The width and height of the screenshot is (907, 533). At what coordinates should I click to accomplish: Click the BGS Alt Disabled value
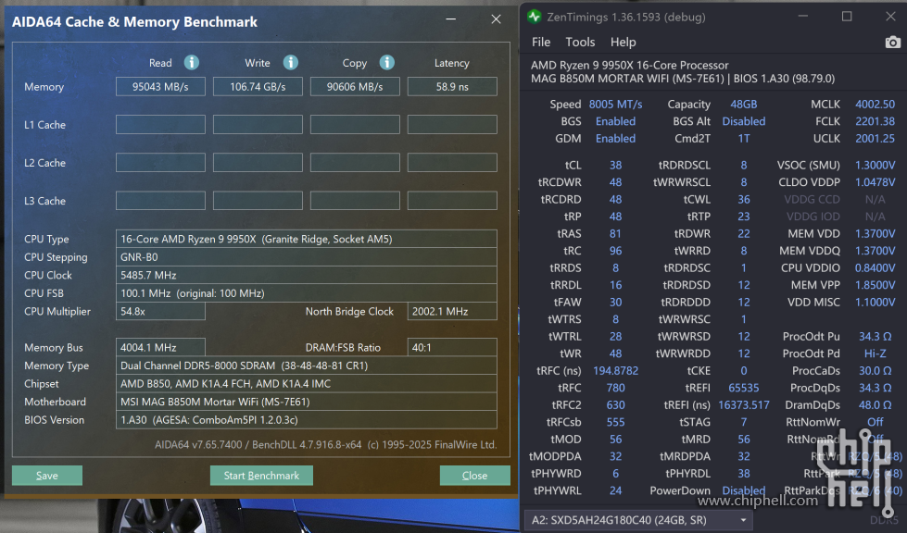743,121
